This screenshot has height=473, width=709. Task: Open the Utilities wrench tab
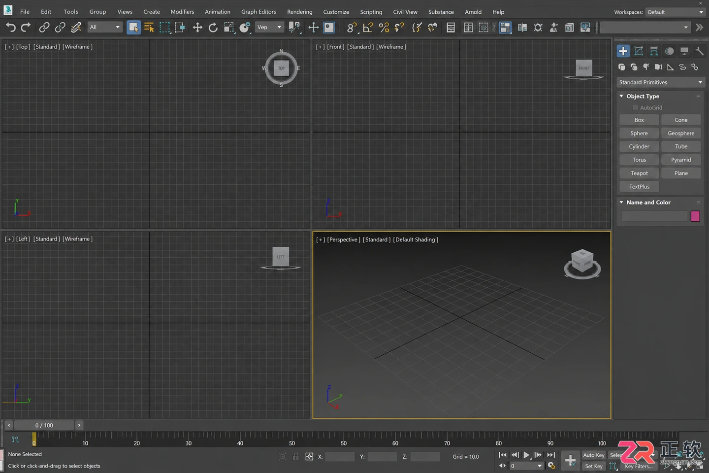click(x=699, y=51)
